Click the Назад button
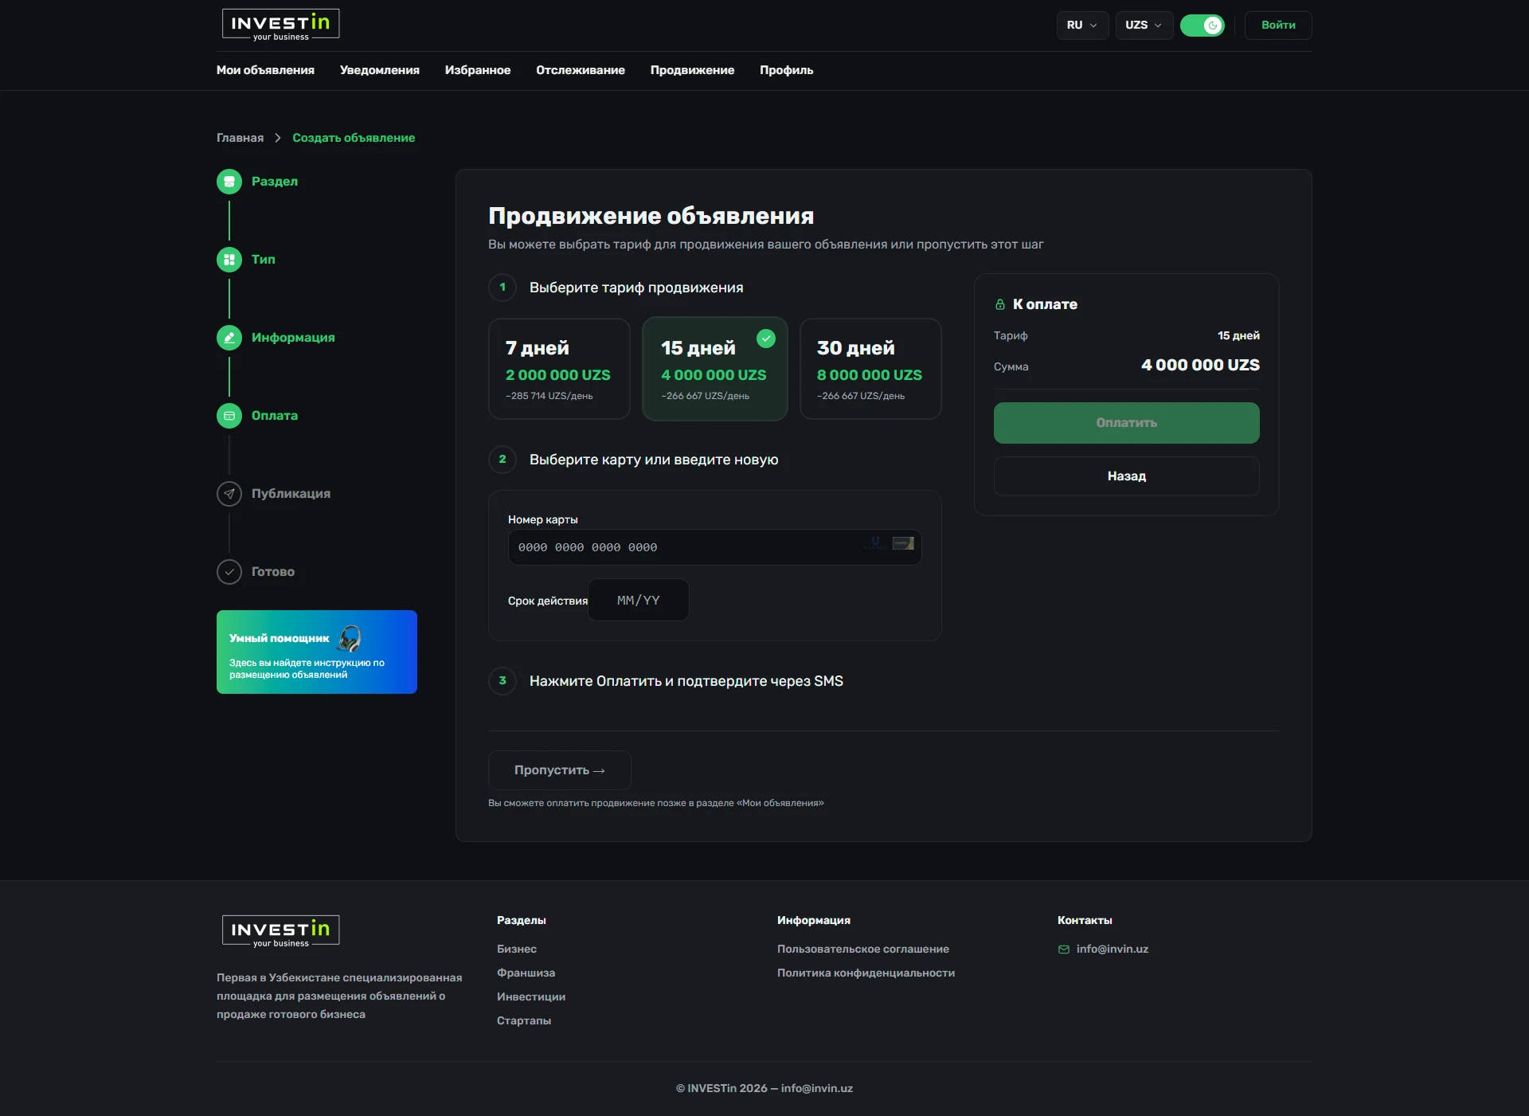Screen dimensions: 1529x1116 coord(1127,476)
